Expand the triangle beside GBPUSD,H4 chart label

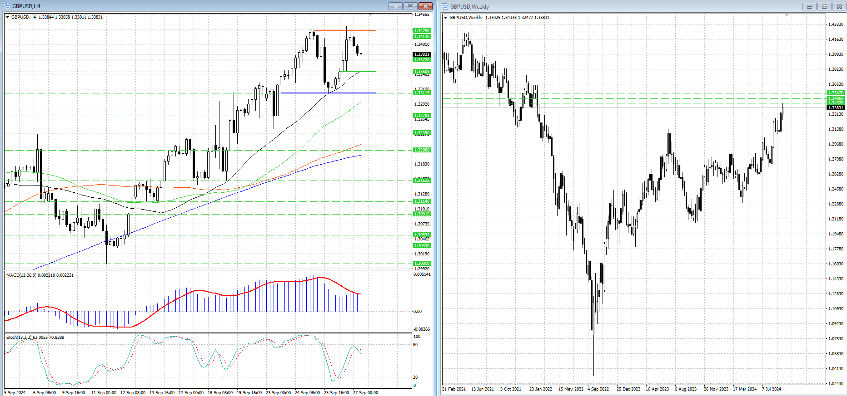[7, 17]
